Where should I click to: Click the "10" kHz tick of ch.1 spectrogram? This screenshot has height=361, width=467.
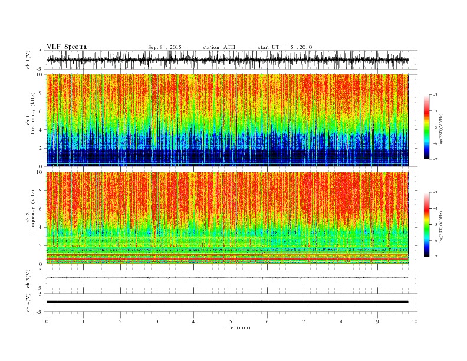[x=40, y=74]
